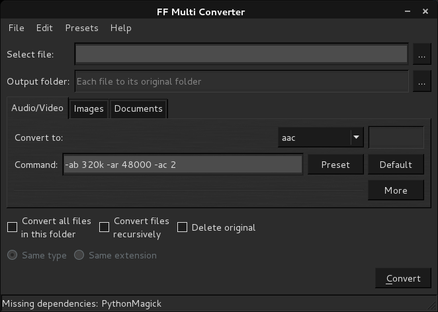Viewport: 438px width, 312px height.
Task: Click the Missing dependencies: PythonMagick status text
Action: click(81, 303)
